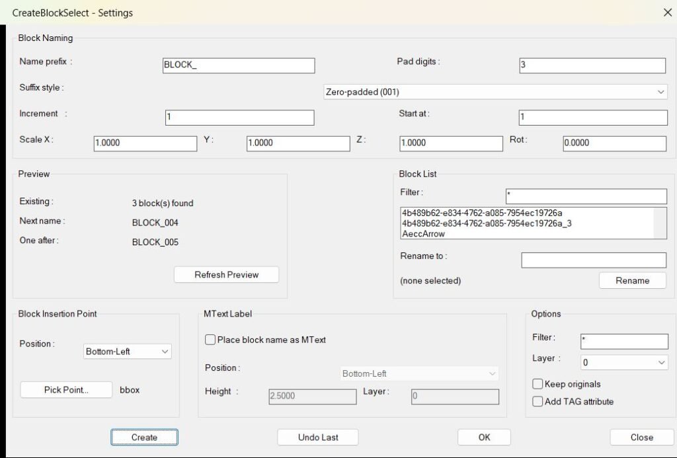Image resolution: width=677 pixels, height=458 pixels.
Task: Click the Close button
Action: 641,438
